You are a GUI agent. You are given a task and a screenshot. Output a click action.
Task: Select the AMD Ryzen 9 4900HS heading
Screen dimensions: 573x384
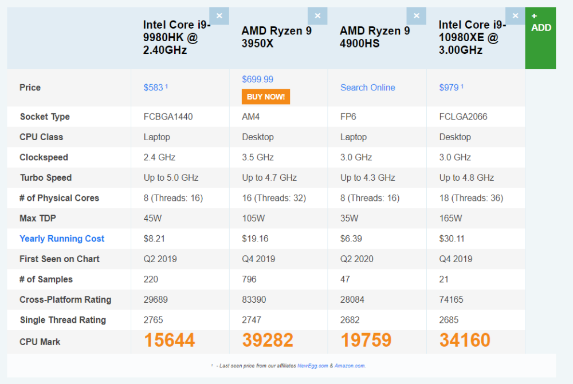click(x=375, y=37)
